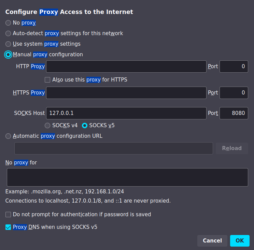Viewport: 254px width, 250px height.
Task: Click into the No proxy for text area
Action: click(127, 177)
